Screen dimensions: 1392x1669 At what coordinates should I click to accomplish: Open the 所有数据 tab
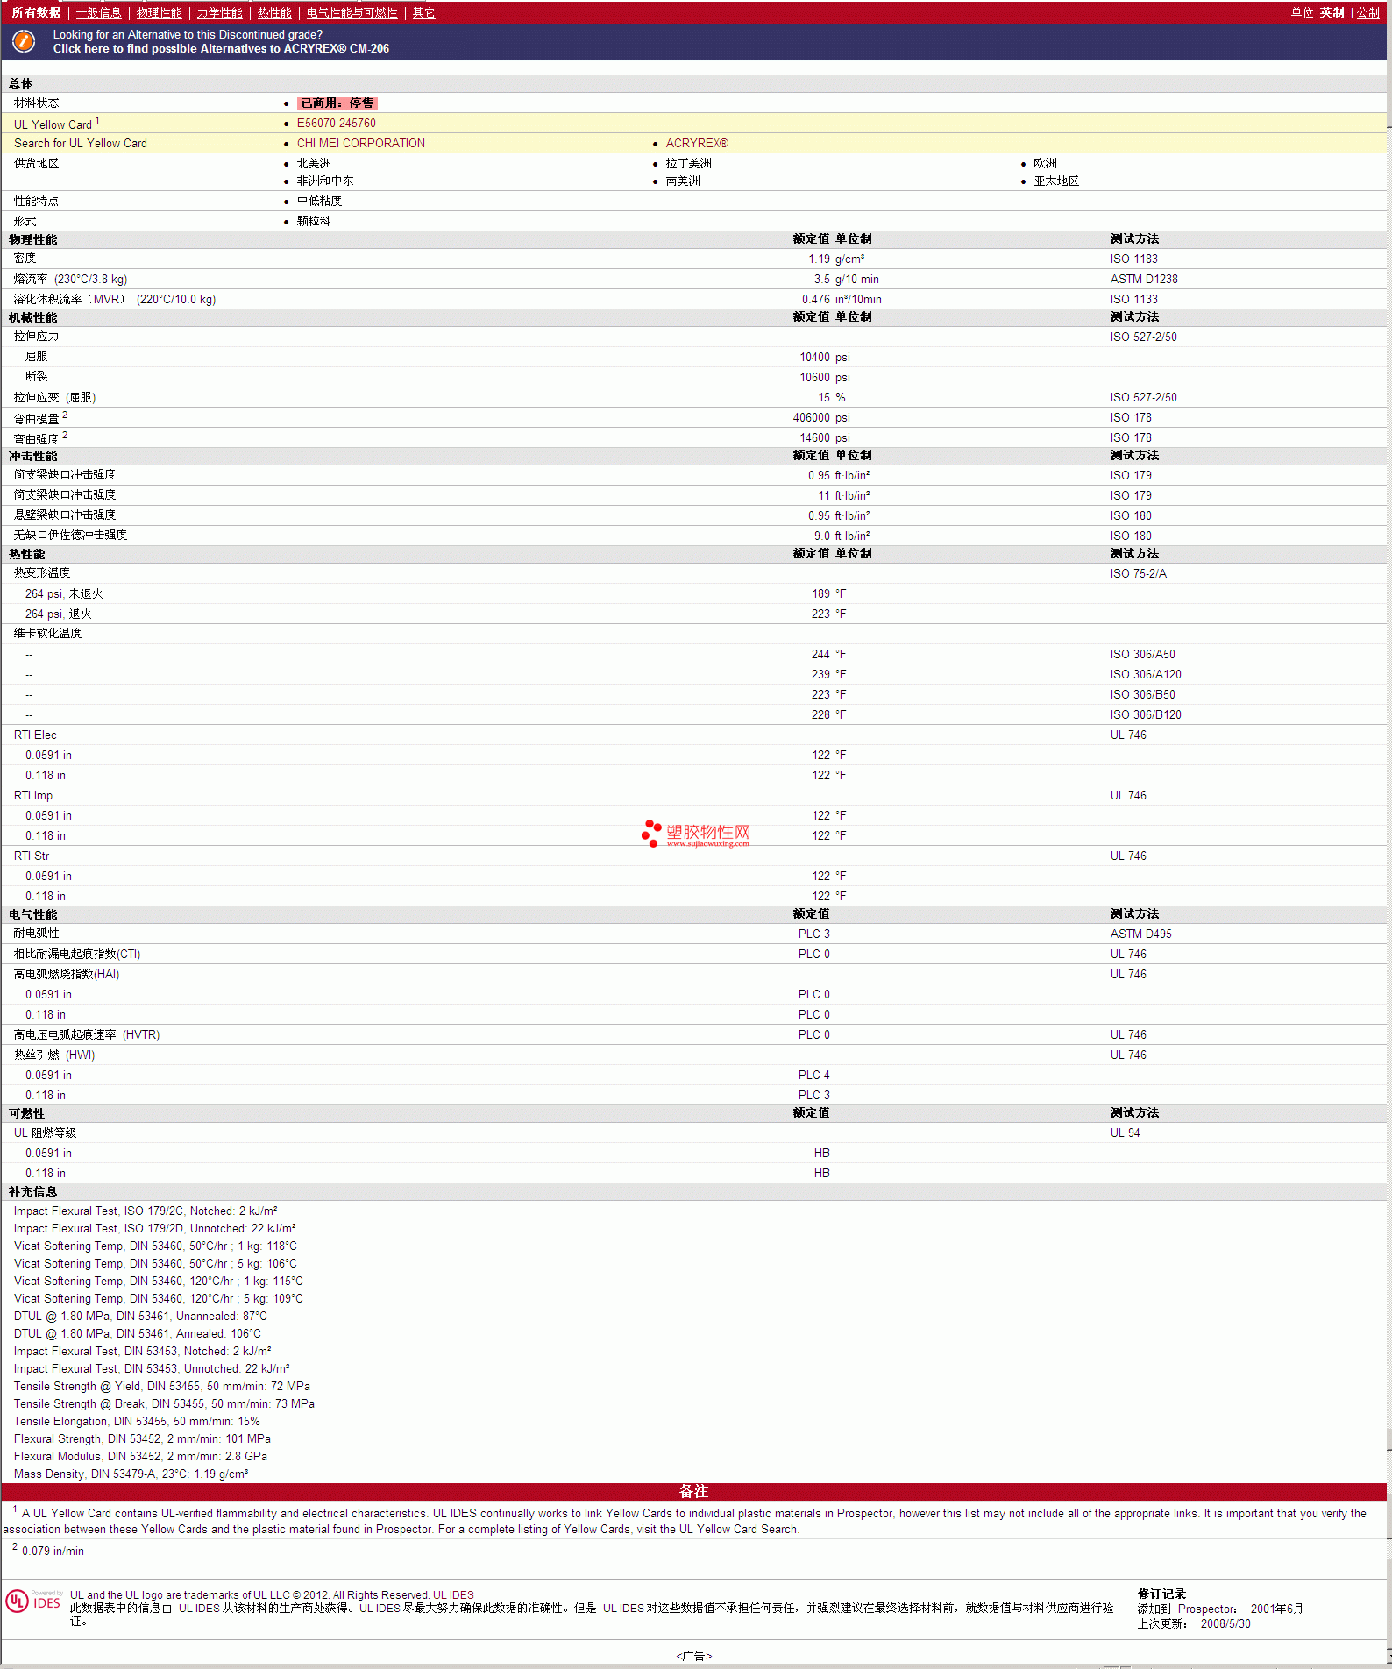(36, 12)
